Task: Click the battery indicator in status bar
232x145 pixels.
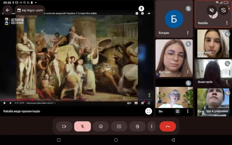Action: coord(226,2)
